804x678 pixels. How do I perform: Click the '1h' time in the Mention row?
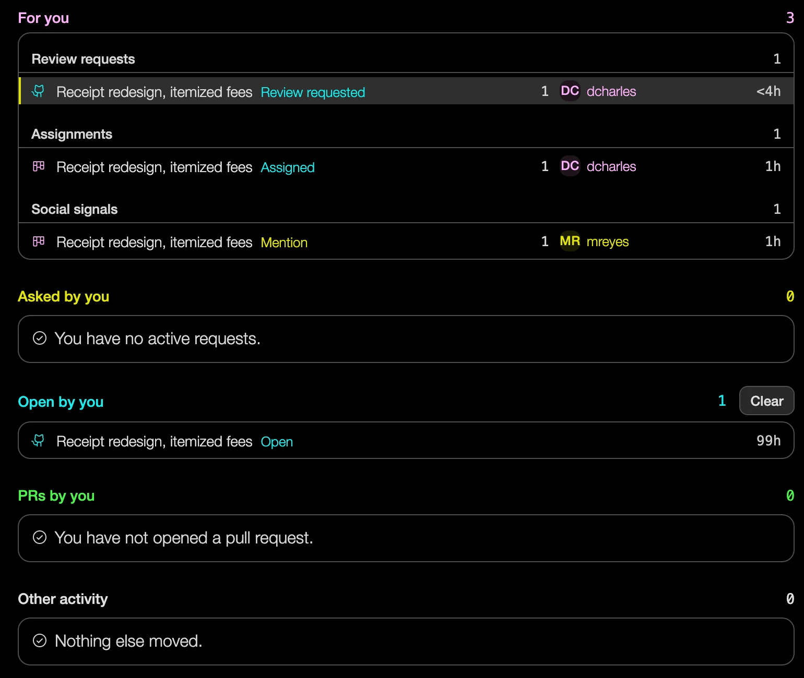[x=773, y=241]
